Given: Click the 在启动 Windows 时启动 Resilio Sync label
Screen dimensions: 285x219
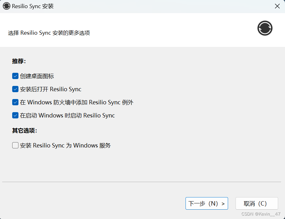Looking at the screenshot, I should click(67, 115).
